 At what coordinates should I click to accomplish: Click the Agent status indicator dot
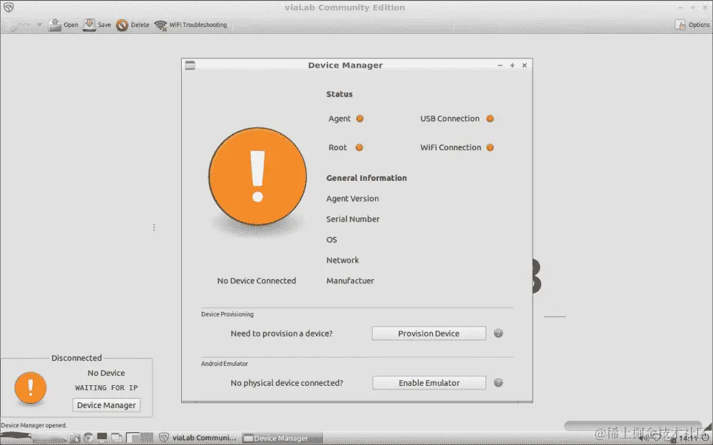[359, 118]
